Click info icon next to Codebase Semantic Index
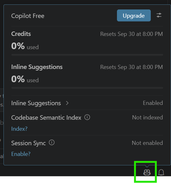 pyautogui.click(x=87, y=117)
